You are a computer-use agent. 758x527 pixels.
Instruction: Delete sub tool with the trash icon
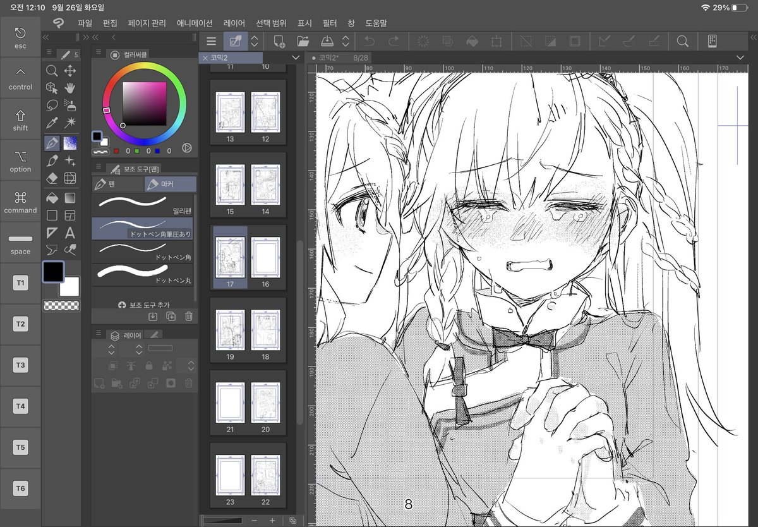tap(188, 317)
